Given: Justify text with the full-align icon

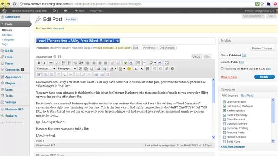Looking at the screenshot, I should (106, 63).
